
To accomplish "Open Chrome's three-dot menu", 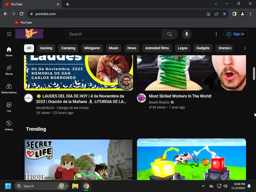I will pos(250,14).
